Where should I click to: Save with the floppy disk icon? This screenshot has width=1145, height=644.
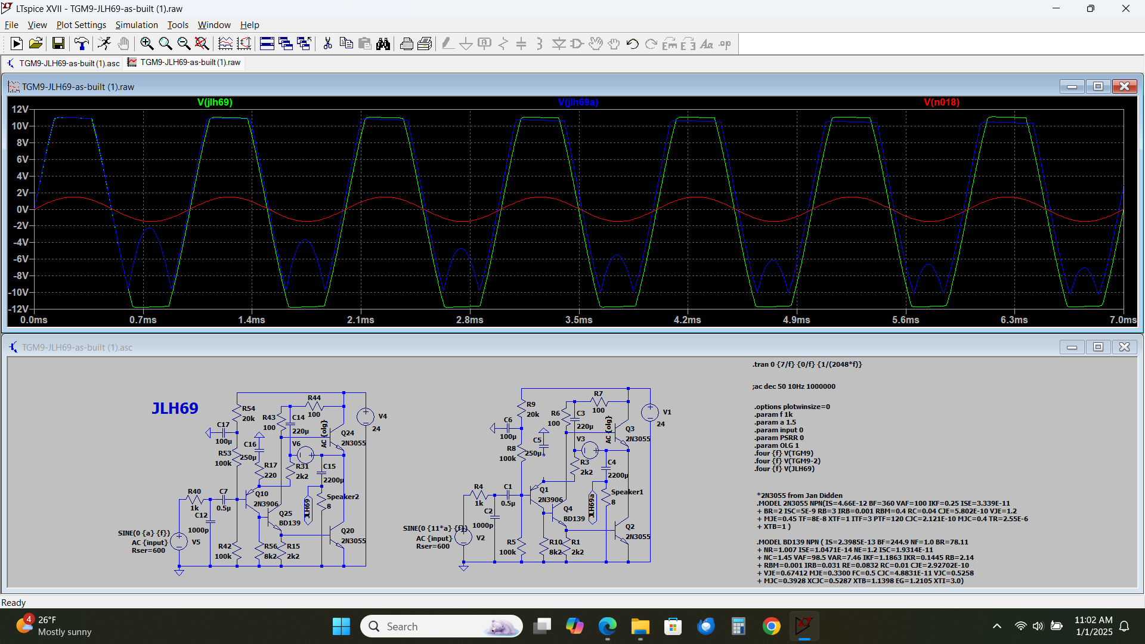point(58,44)
